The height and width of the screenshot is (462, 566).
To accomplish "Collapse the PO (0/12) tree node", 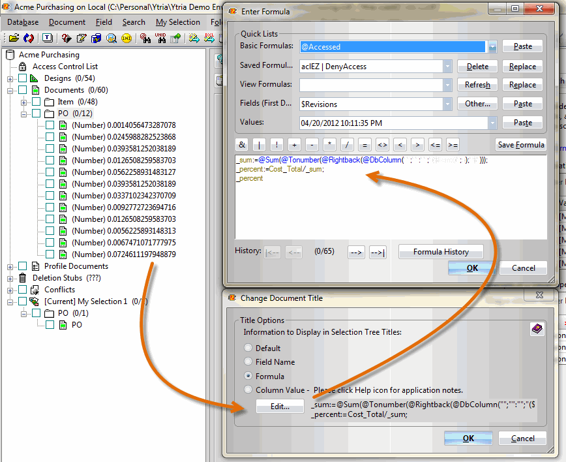I will pyautogui.click(x=24, y=114).
